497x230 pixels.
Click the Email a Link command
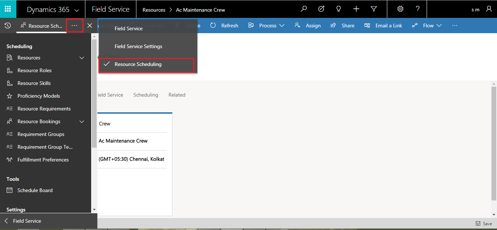[x=383, y=26]
